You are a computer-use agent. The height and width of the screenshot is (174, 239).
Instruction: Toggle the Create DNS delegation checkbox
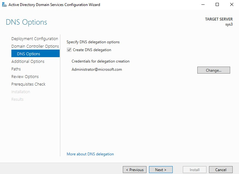[x=69, y=50]
